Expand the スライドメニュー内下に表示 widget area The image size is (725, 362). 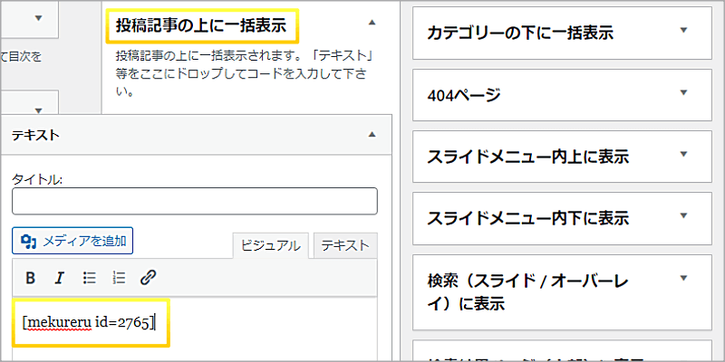pyautogui.click(x=684, y=215)
